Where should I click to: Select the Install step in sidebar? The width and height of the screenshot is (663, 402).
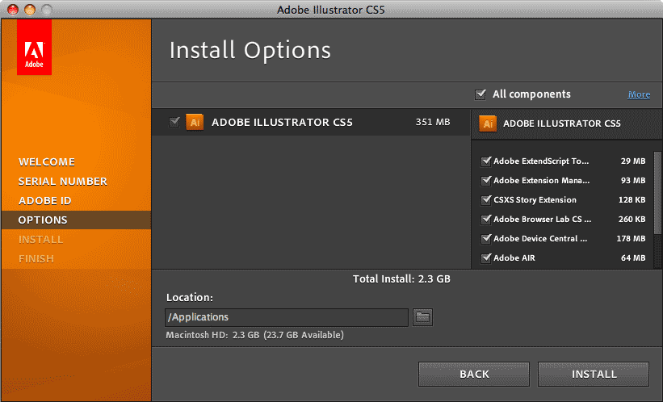coord(40,240)
